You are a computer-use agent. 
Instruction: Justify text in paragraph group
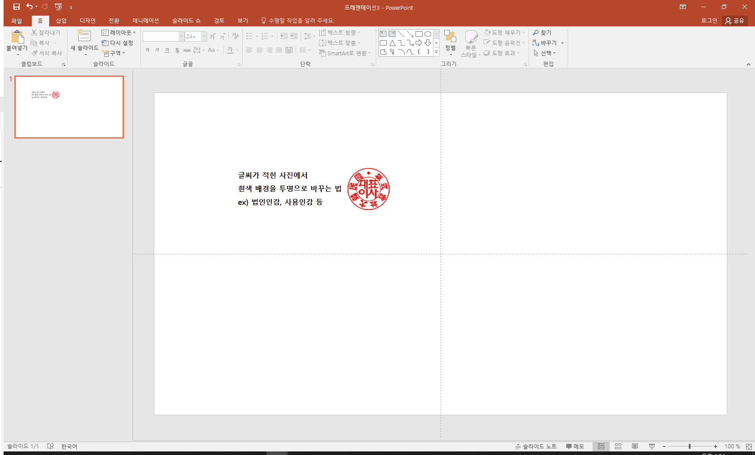pos(279,50)
